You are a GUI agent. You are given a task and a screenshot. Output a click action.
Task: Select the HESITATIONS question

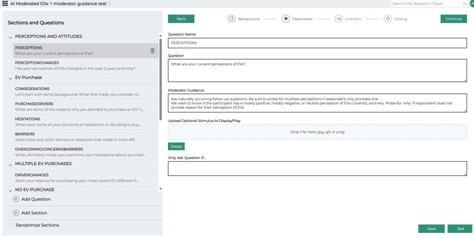86,122
